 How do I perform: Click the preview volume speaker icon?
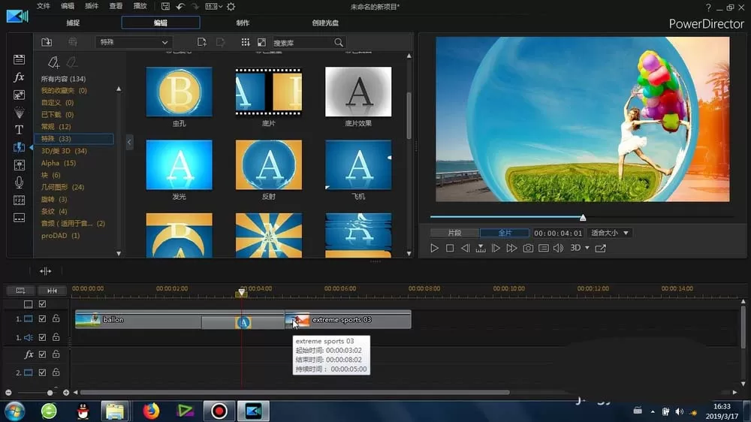(x=559, y=248)
